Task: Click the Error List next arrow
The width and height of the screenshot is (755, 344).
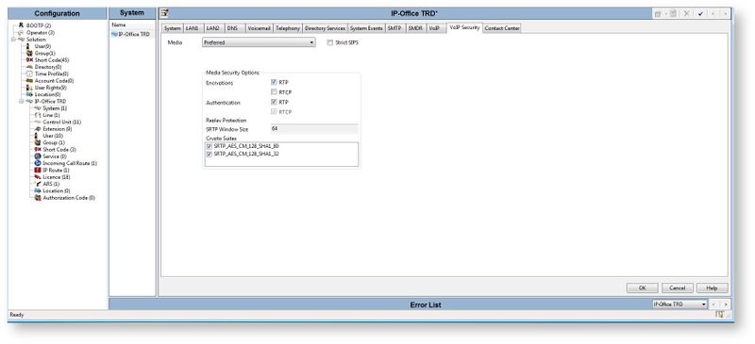Action: pyautogui.click(x=725, y=304)
